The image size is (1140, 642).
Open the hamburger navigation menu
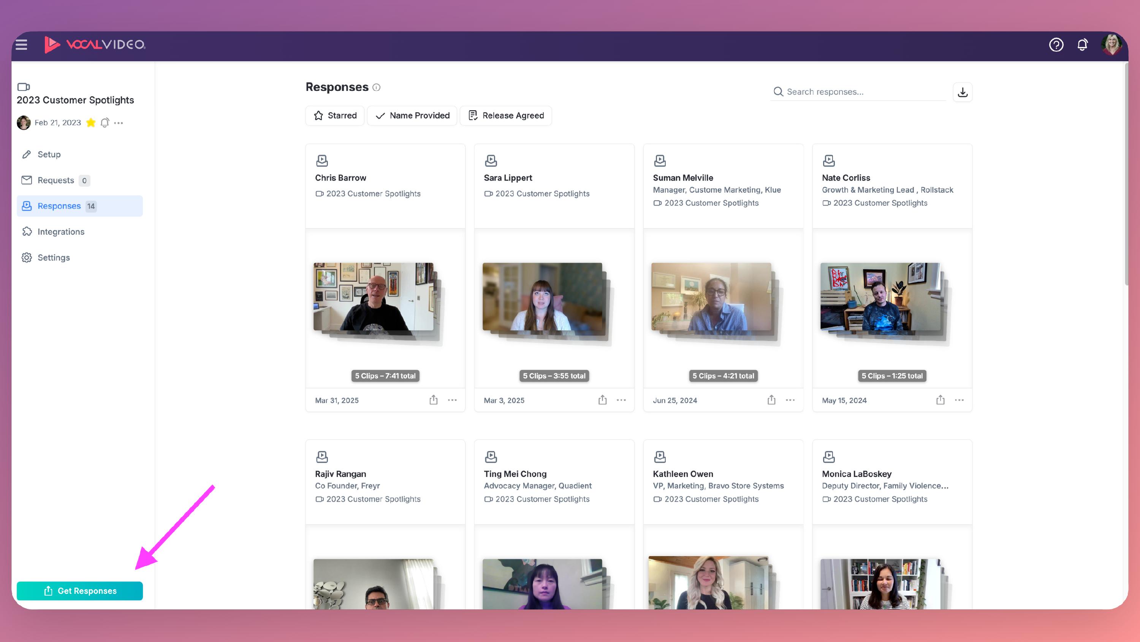click(x=21, y=45)
